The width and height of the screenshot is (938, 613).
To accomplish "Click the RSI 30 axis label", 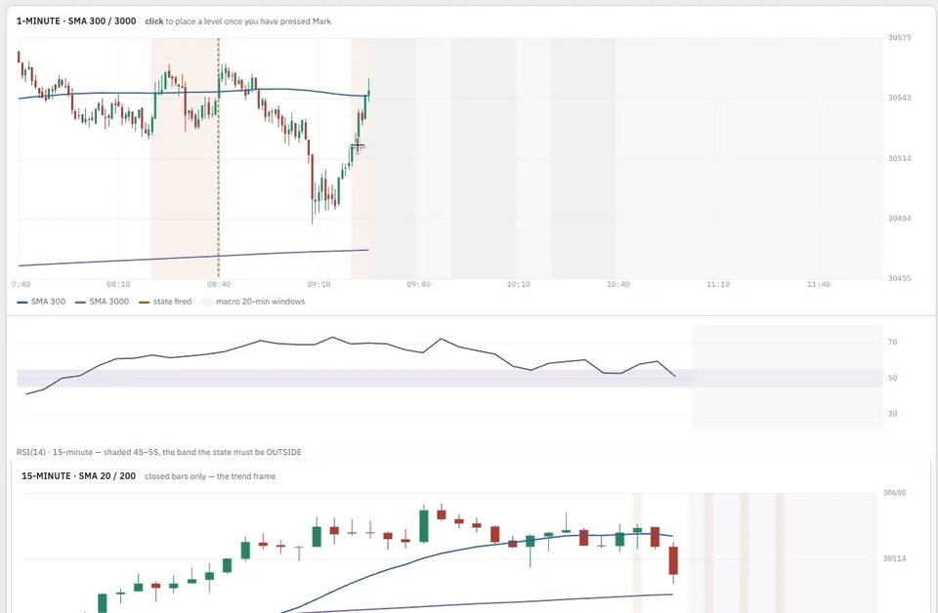I will coord(892,414).
